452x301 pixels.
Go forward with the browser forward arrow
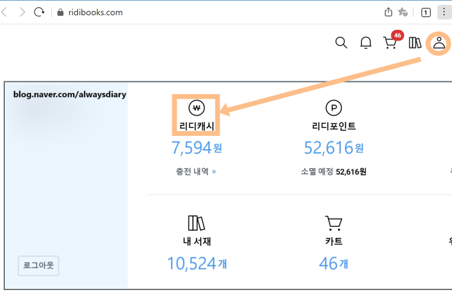click(x=22, y=12)
